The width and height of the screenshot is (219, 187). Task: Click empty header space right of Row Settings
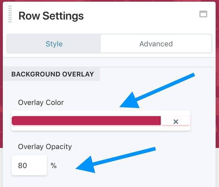click(141, 16)
